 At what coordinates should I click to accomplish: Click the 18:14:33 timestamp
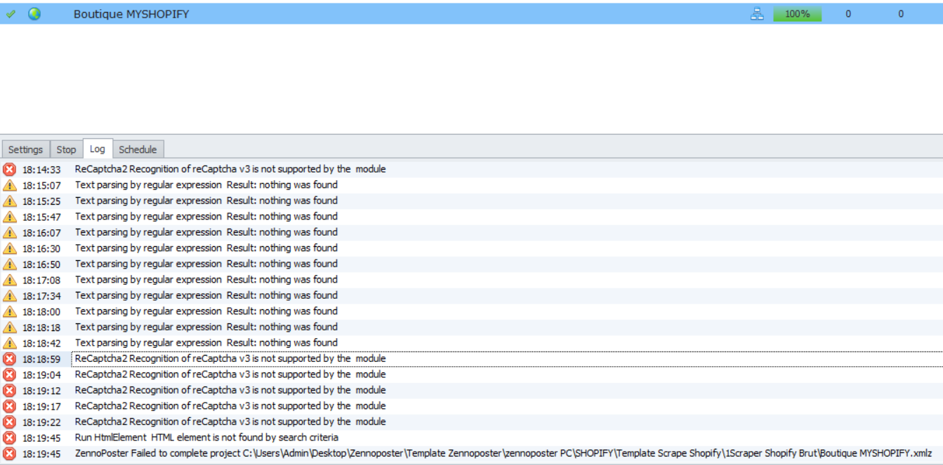(x=41, y=170)
